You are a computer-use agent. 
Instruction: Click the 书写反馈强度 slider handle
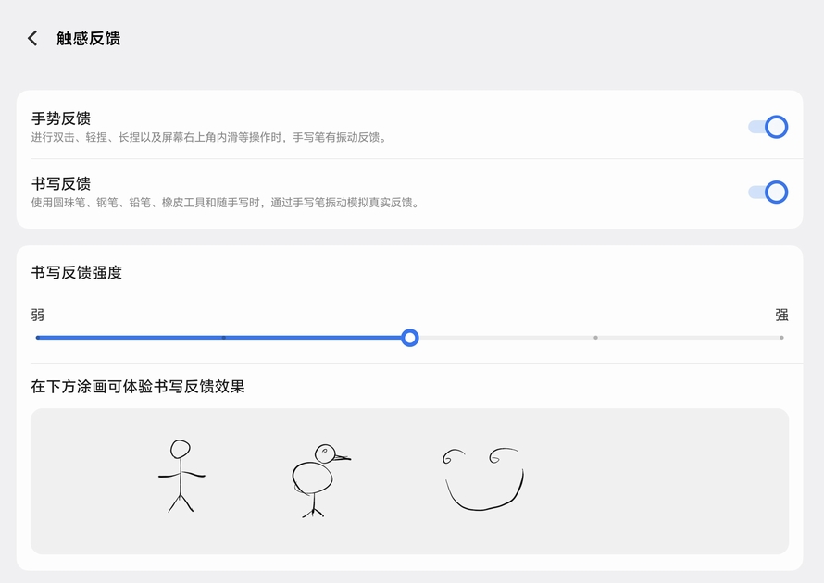tap(409, 338)
